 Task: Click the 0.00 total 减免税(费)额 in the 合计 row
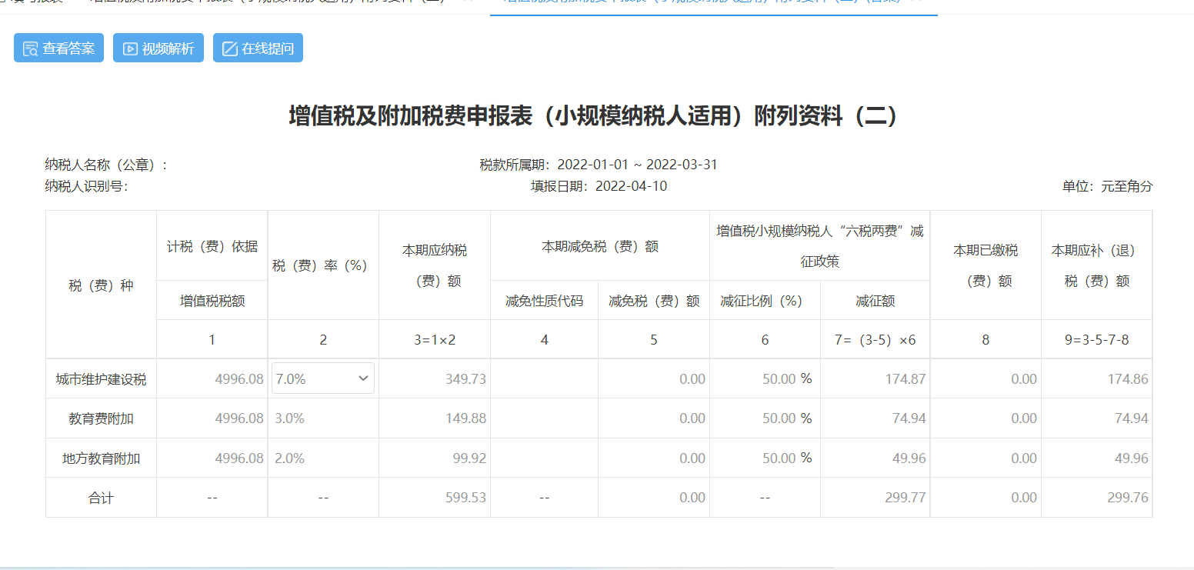(x=692, y=498)
